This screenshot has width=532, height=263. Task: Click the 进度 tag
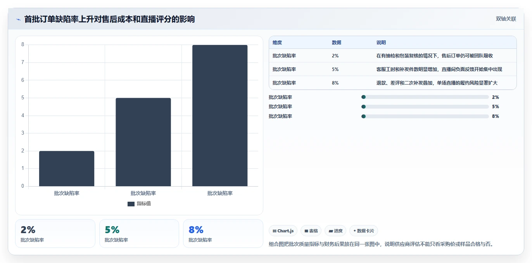(x=335, y=231)
